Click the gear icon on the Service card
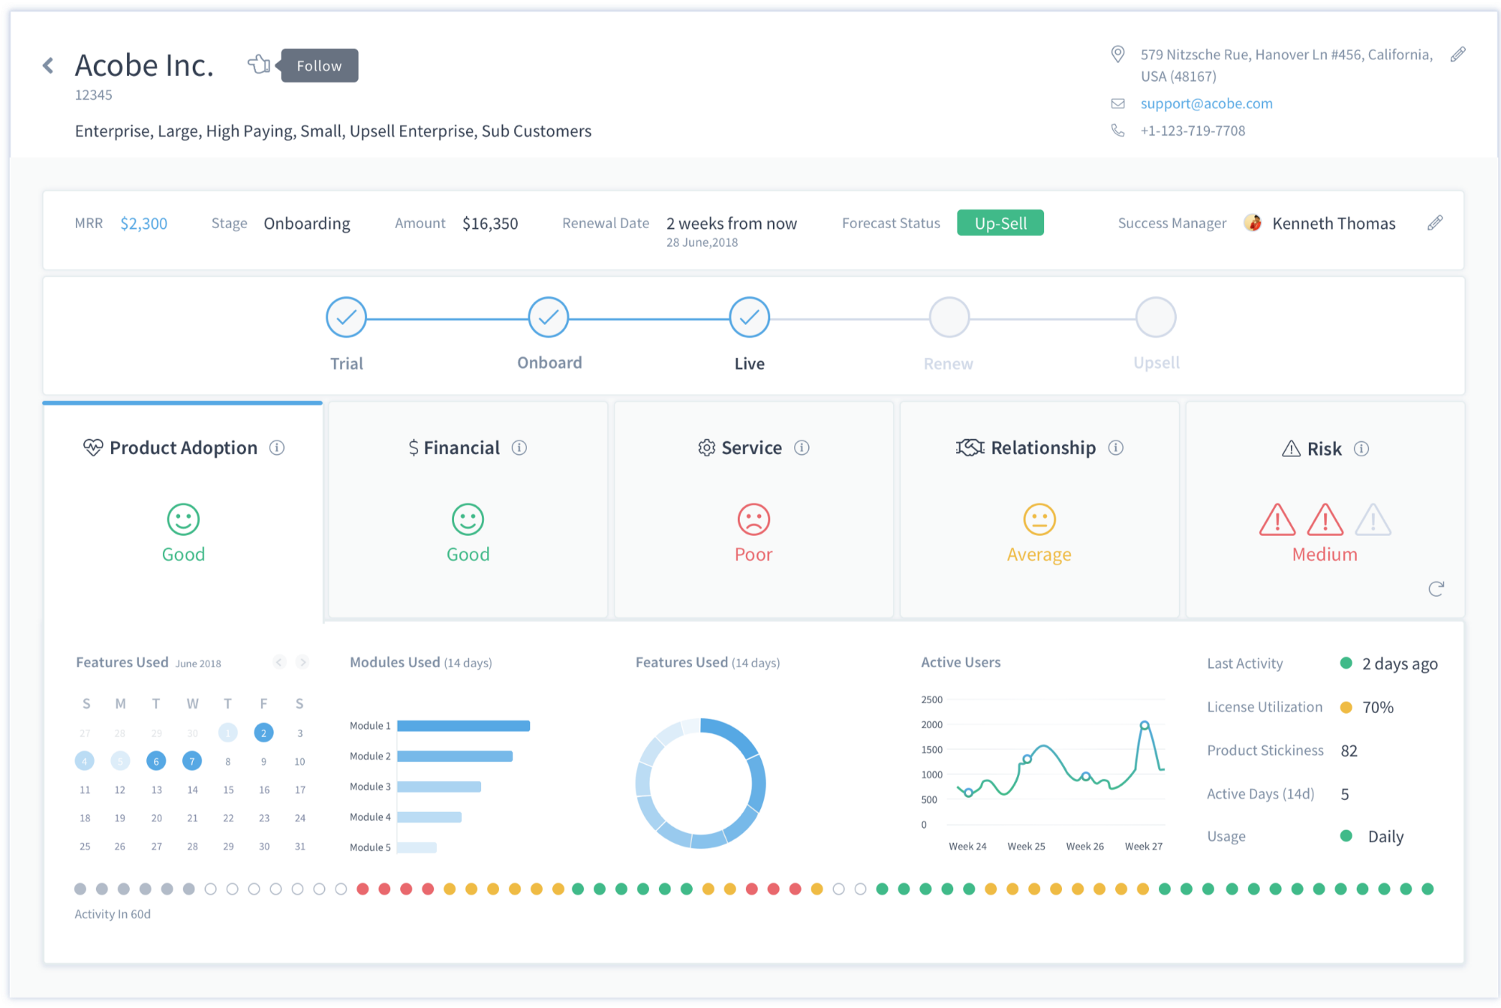Viewport: 1501px width, 1008px height. click(x=705, y=447)
